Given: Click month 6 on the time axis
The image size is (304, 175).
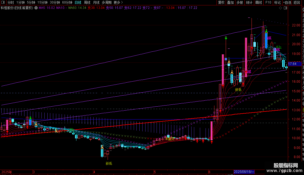Looking at the screenshot, I should tap(209, 172).
